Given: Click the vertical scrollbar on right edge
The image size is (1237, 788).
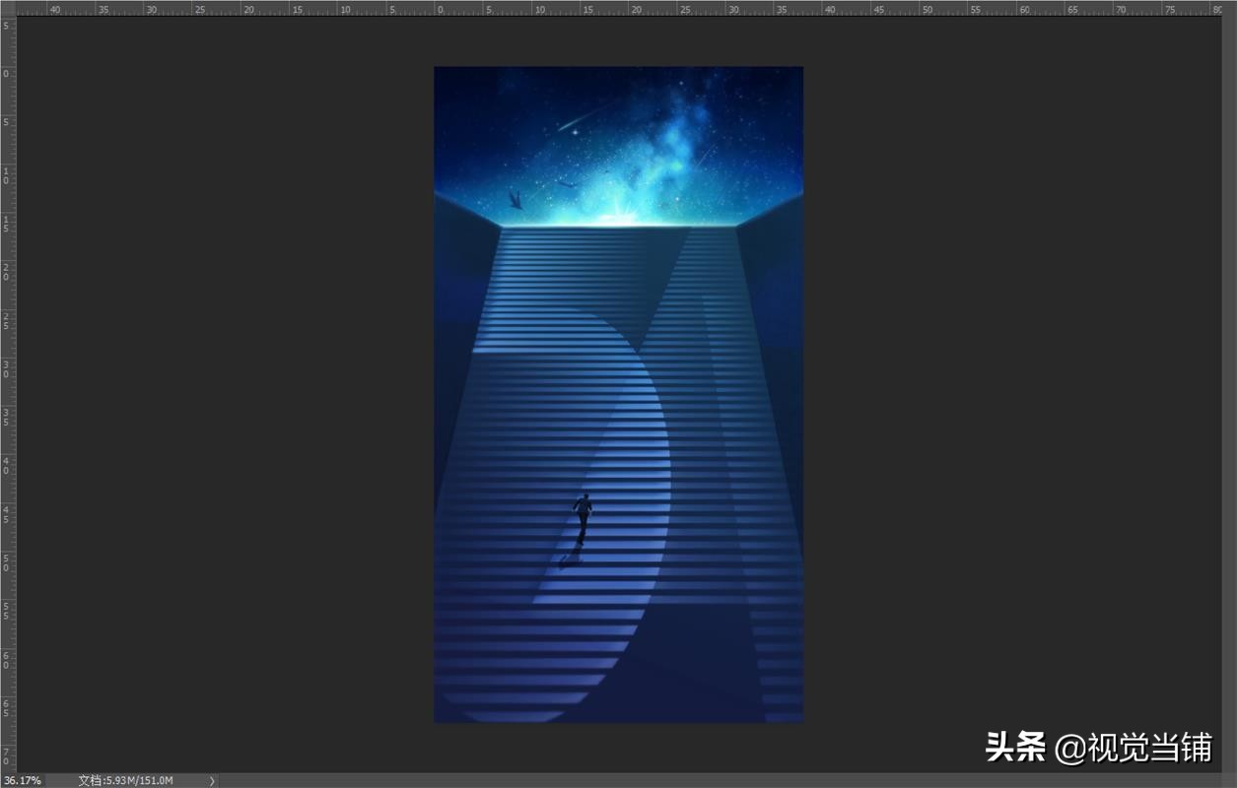Looking at the screenshot, I should point(1230,394).
